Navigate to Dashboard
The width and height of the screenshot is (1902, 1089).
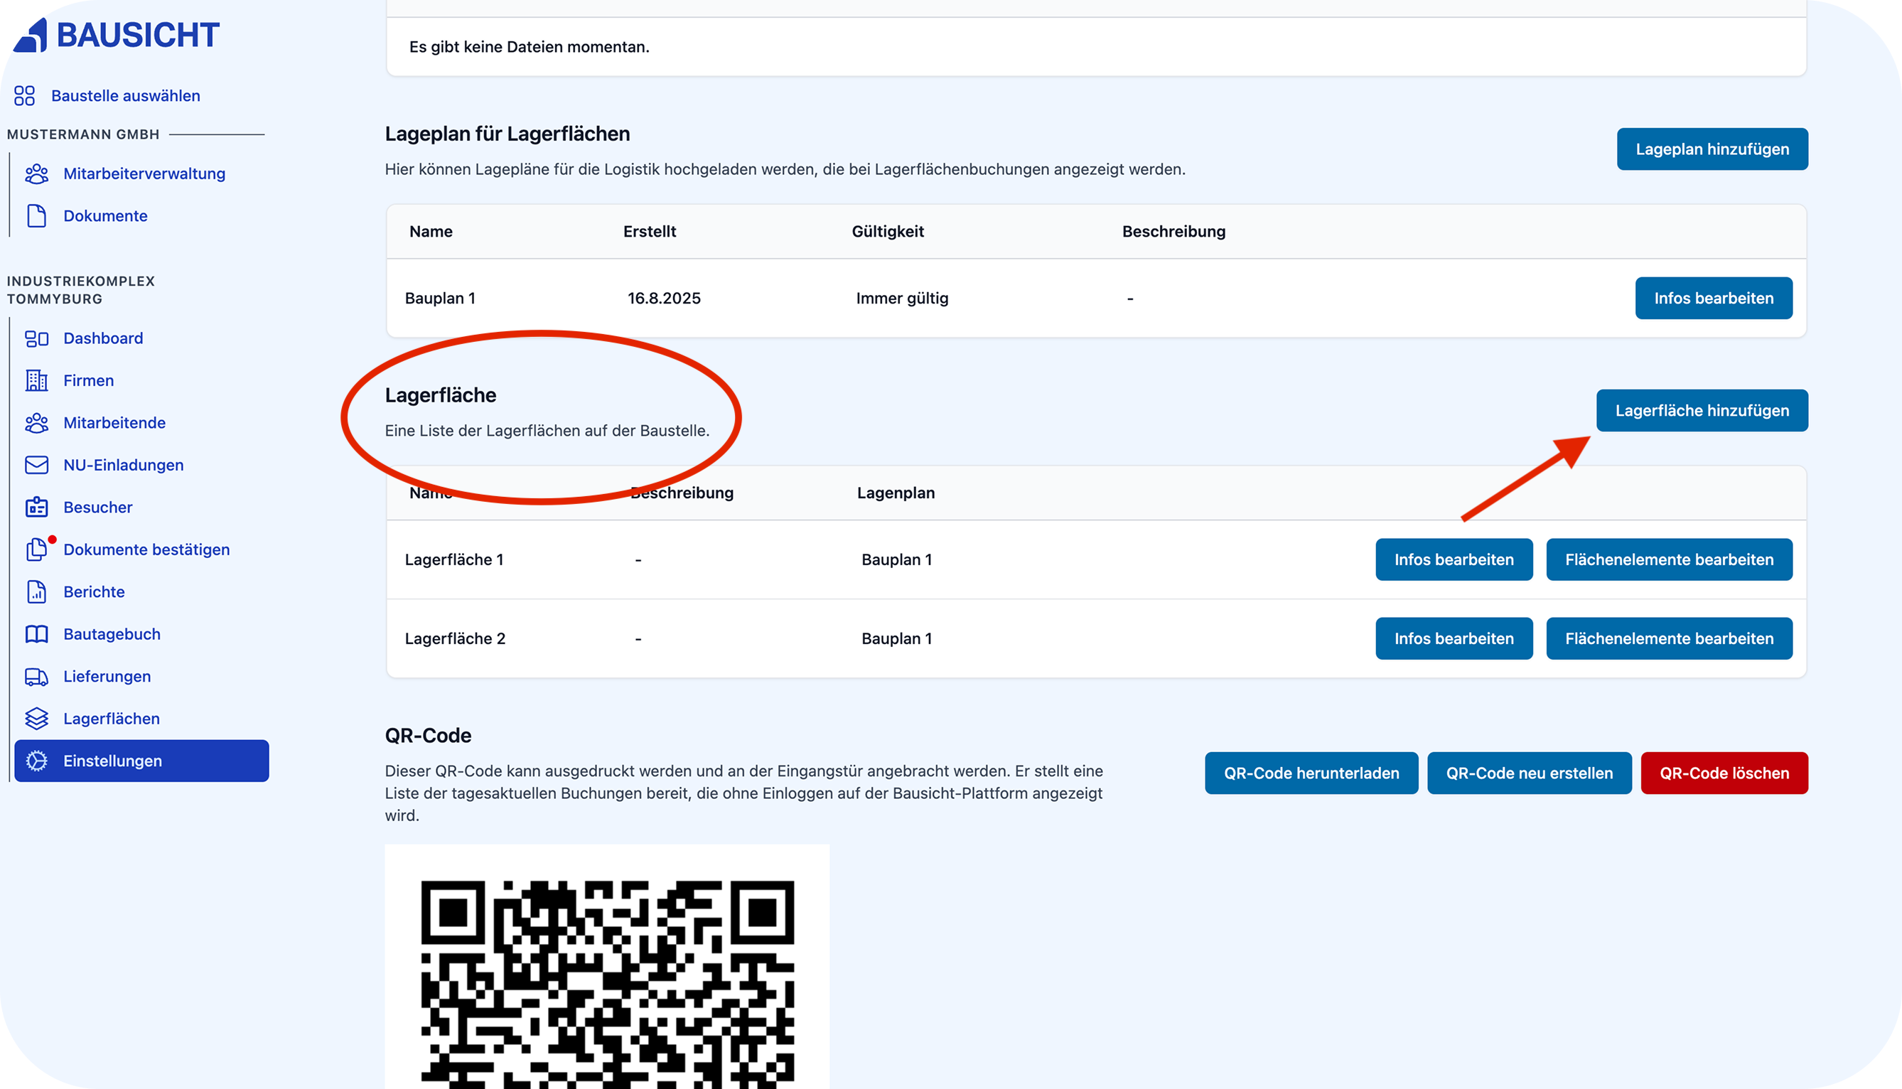(x=103, y=338)
